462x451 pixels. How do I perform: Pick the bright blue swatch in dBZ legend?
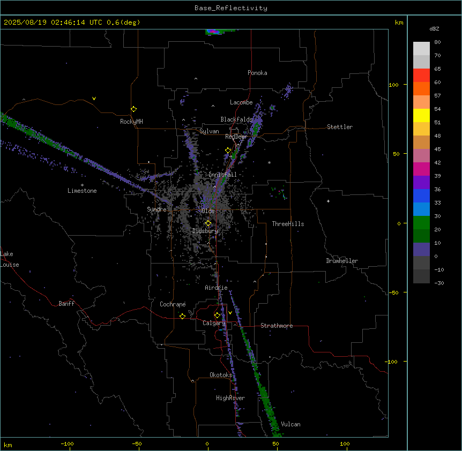pyautogui.click(x=421, y=196)
